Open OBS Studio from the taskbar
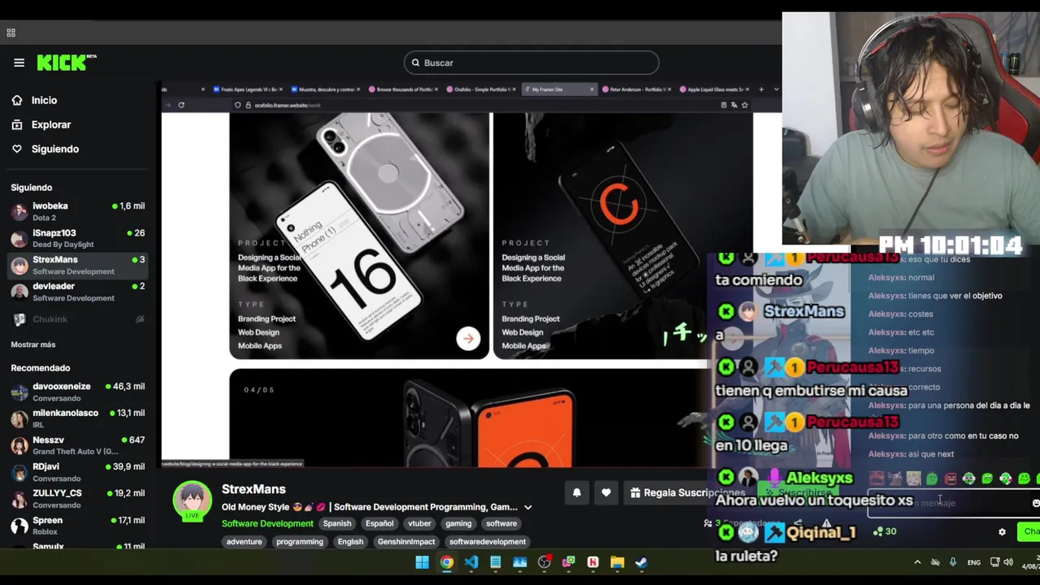The height and width of the screenshot is (585, 1040). coord(544,562)
